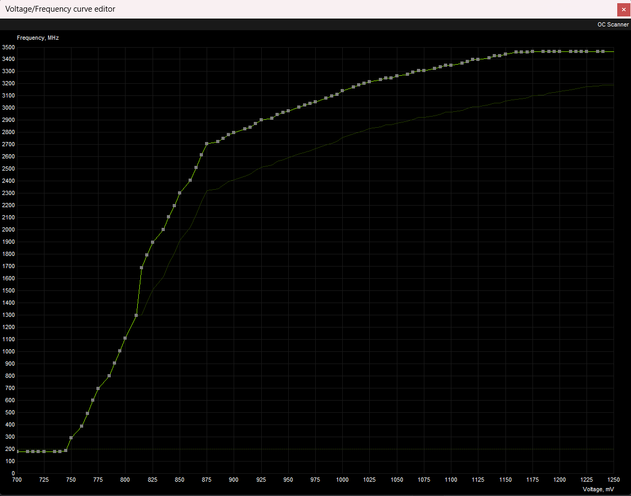Screen dimensions: 631x496
Task: Select the last curve point near 1240 mV
Action: click(603, 51)
